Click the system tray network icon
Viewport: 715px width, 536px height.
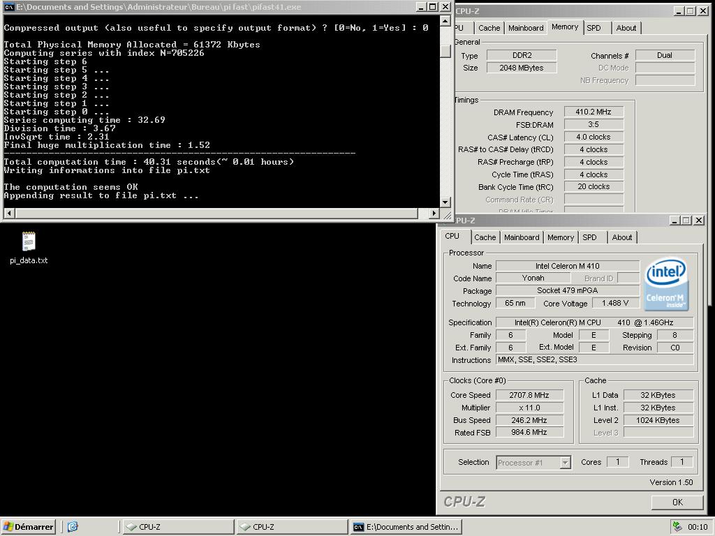point(677,527)
